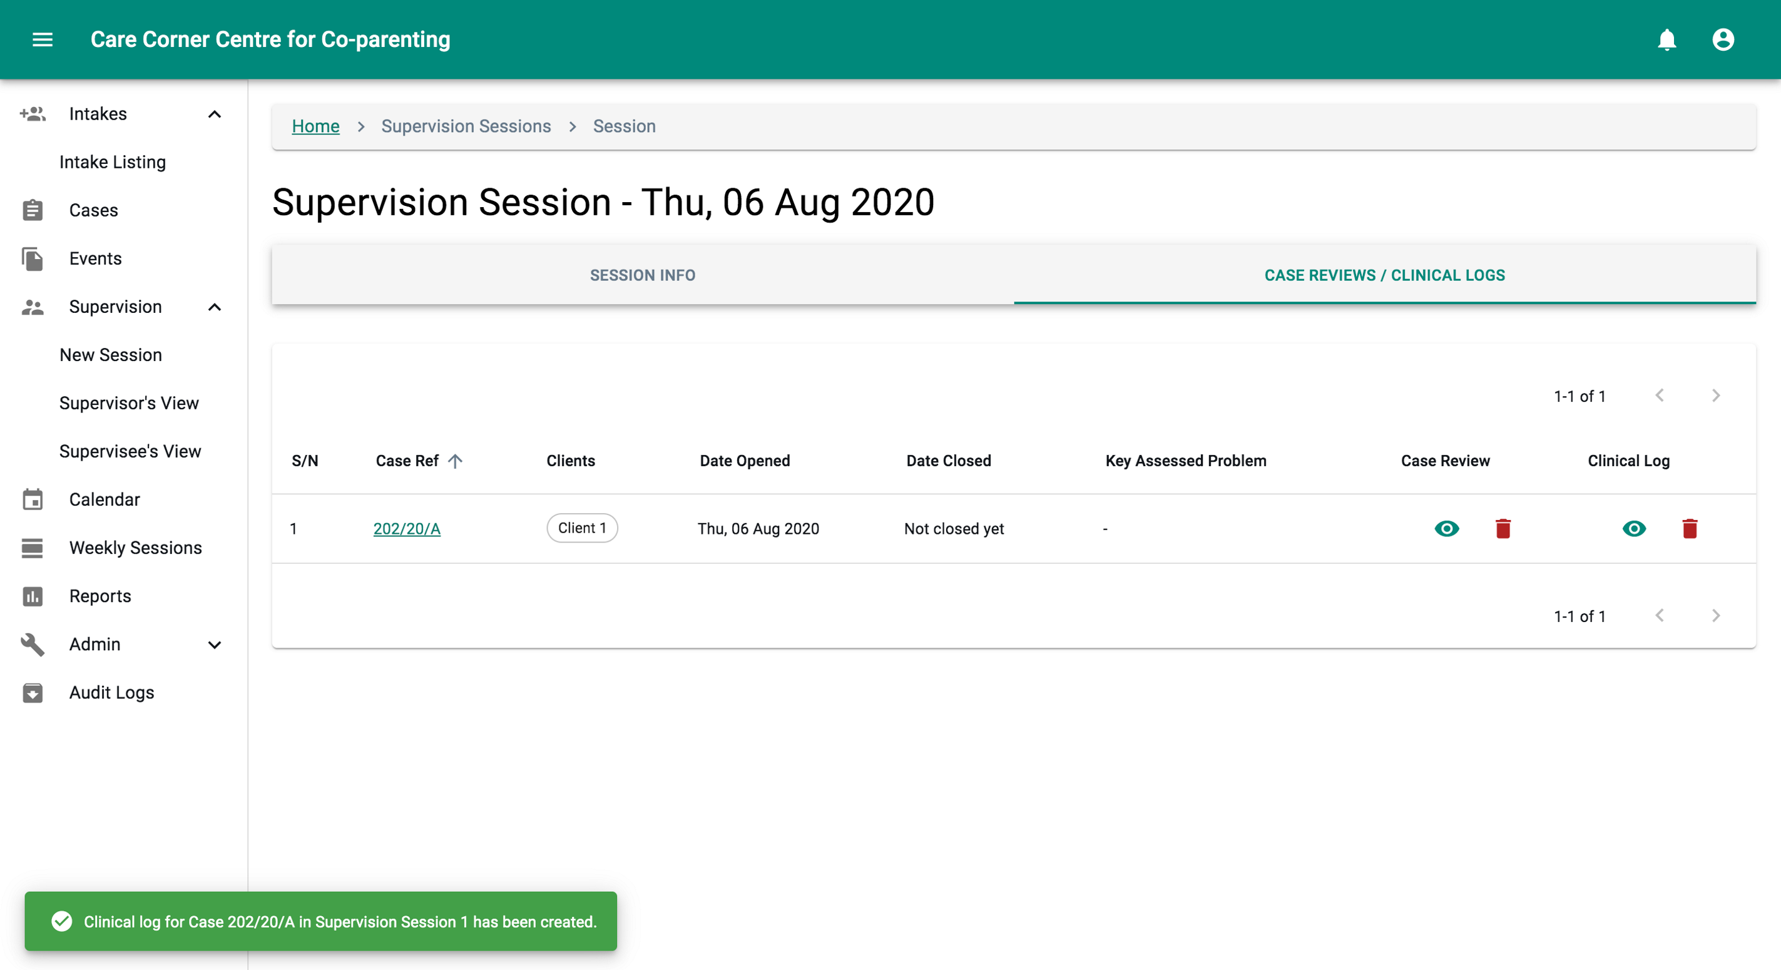Open the Cases menu item

coord(93,210)
